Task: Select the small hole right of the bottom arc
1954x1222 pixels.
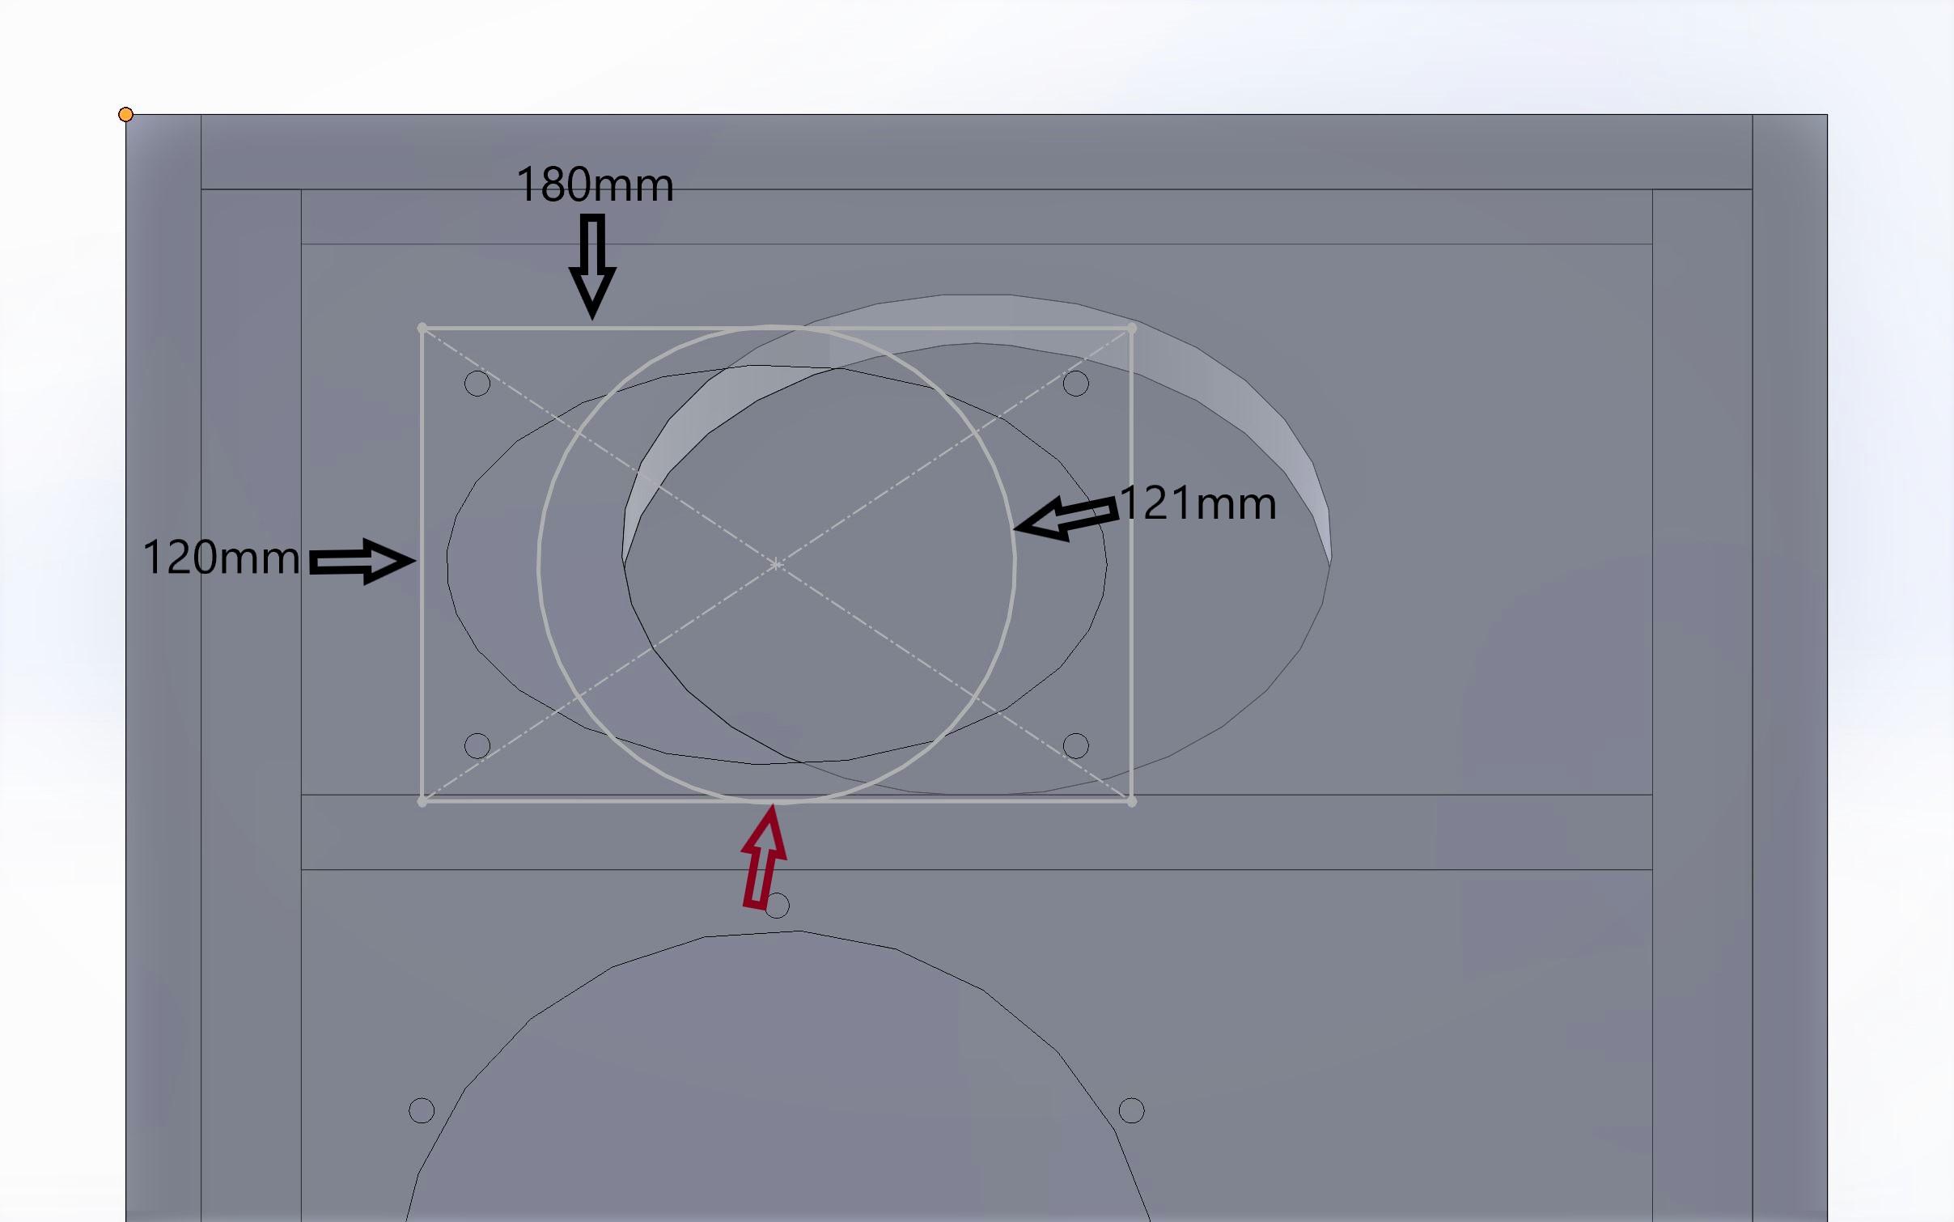Action: pos(1131,1110)
